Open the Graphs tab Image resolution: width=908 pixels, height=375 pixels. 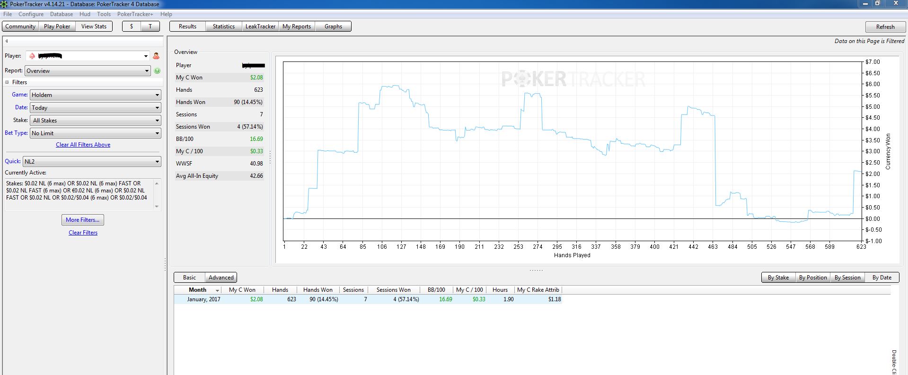click(x=333, y=26)
